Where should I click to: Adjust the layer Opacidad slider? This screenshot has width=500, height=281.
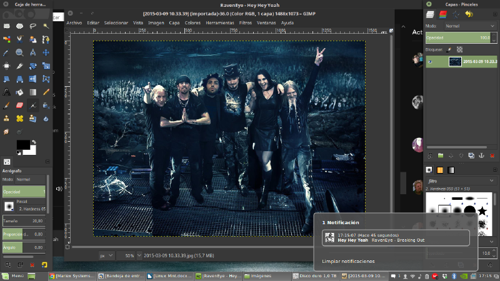pos(458,37)
